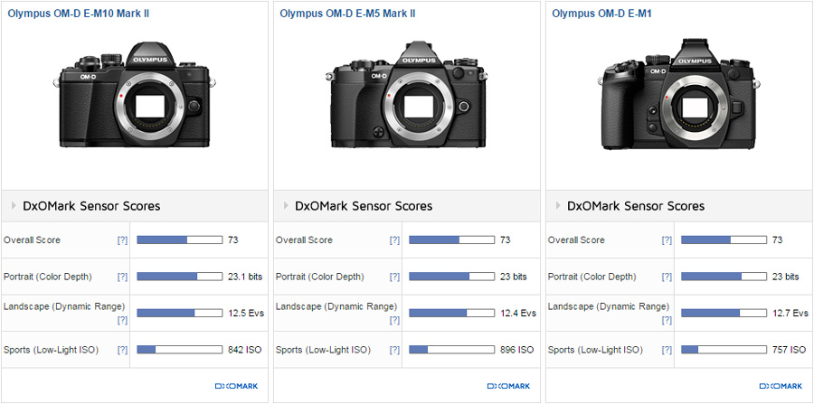Image resolution: width=814 pixels, height=404 pixels.
Task: Click the [?] help for E-M1 Overall Score
Action: (667, 240)
